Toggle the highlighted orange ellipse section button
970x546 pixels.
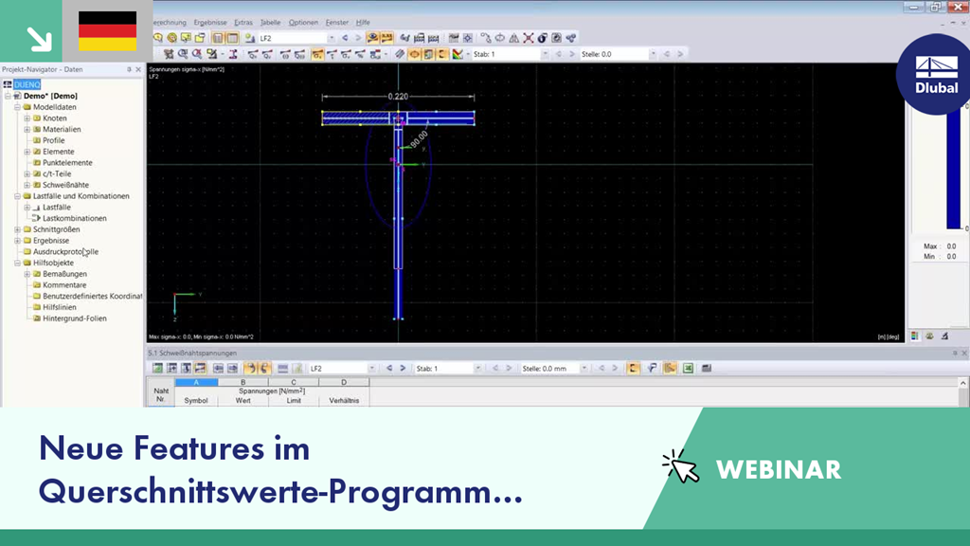coord(415,54)
